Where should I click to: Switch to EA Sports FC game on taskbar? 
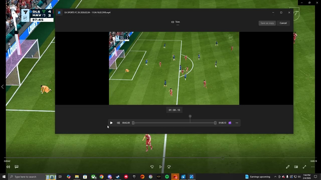point(175,177)
